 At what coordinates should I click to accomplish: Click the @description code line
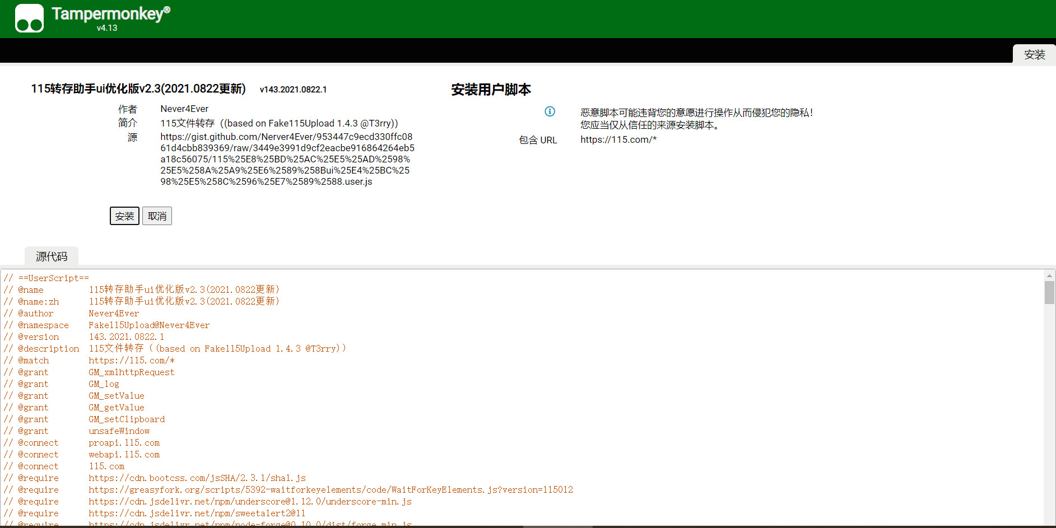click(x=175, y=349)
